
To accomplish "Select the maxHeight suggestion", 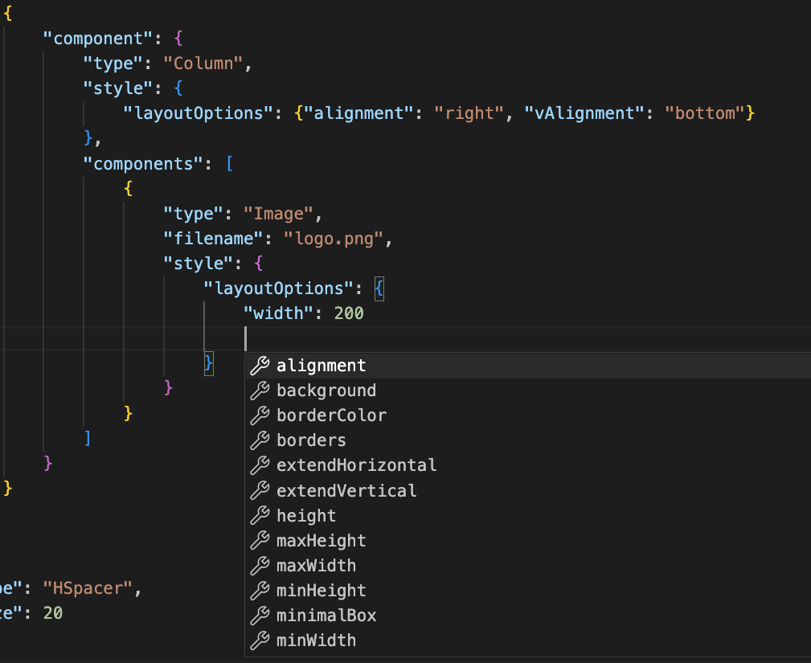I will tap(321, 541).
